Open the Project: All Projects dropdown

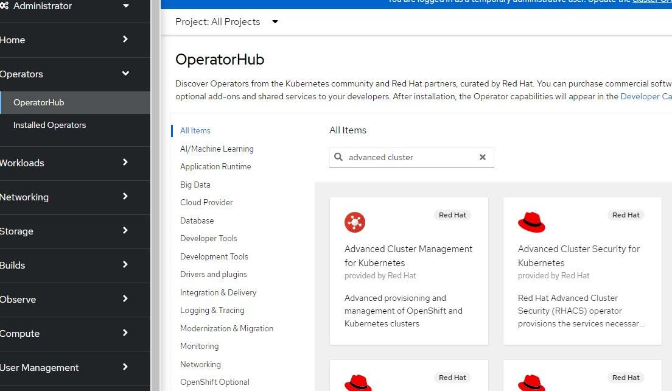point(226,22)
